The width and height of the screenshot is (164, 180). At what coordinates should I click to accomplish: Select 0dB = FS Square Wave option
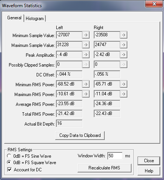[x=9, y=162]
